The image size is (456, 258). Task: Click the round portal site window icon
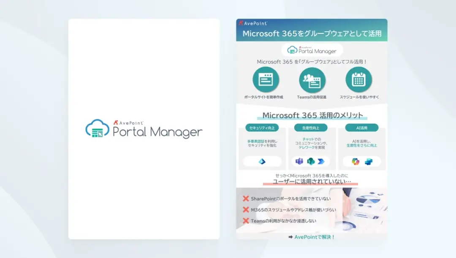tap(266, 80)
